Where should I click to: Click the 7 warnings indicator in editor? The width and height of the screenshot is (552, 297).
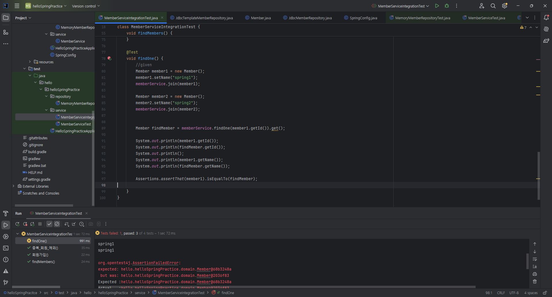523,28
